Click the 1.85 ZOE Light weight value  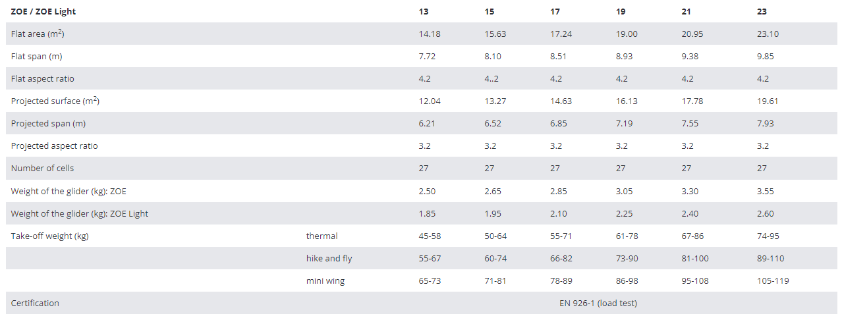click(427, 213)
